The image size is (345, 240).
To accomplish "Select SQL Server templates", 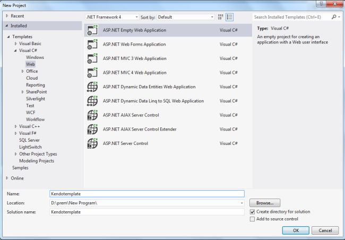I will tap(29, 140).
